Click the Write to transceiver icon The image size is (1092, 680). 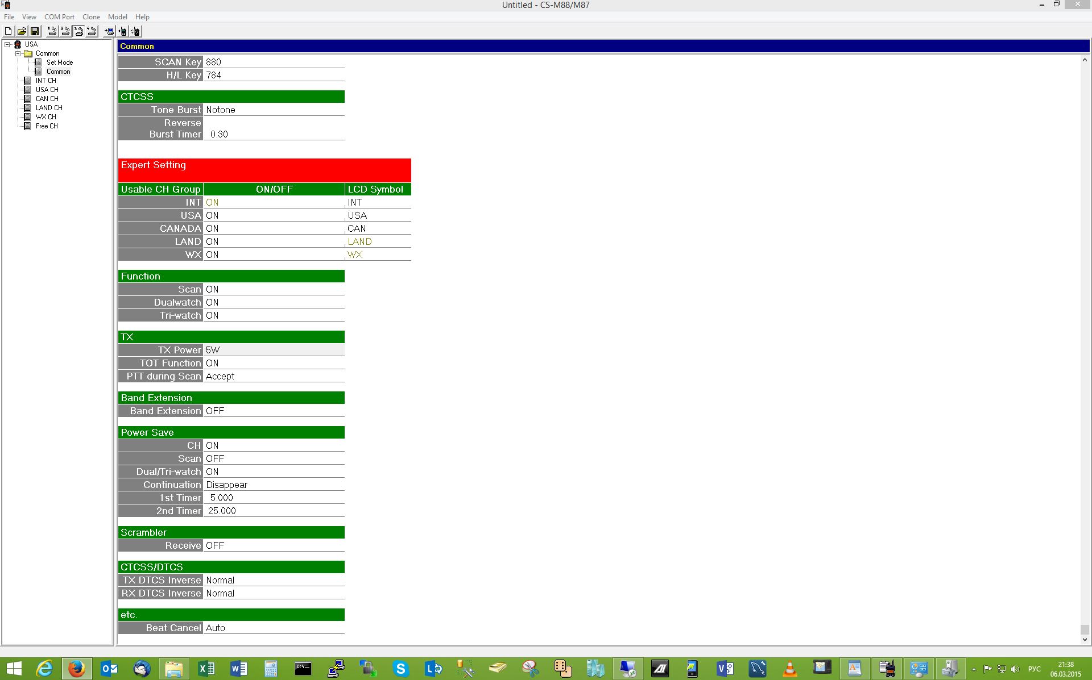coord(122,31)
